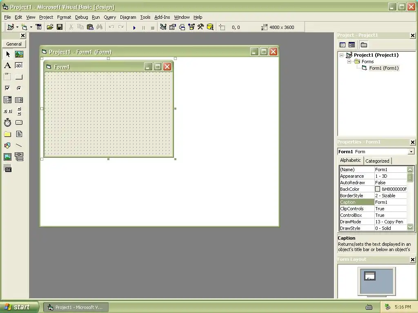
Task: Open the Form1 Form object dropdown
Action: coord(411,152)
